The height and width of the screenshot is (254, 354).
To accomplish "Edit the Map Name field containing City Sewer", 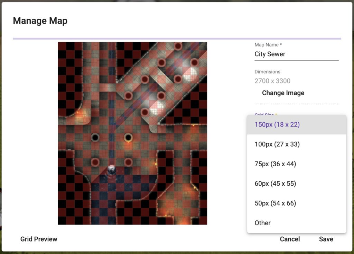I will pyautogui.click(x=296, y=54).
